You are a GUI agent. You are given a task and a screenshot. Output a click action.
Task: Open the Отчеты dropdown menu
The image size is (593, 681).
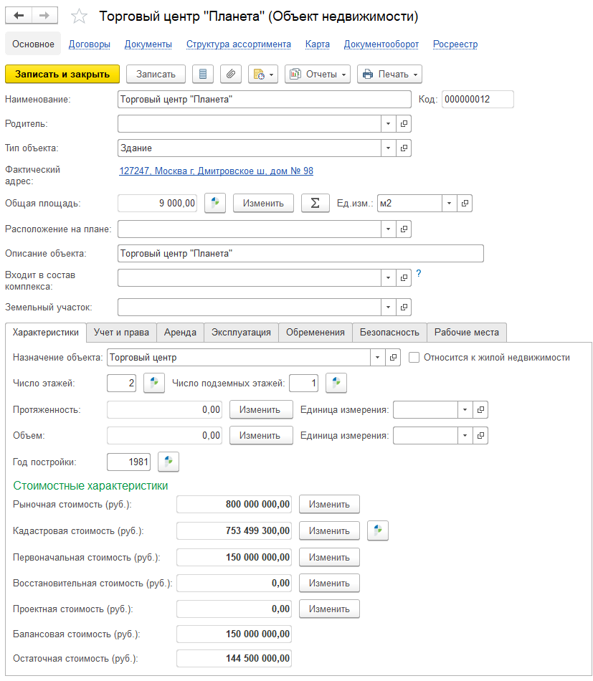[x=318, y=74]
